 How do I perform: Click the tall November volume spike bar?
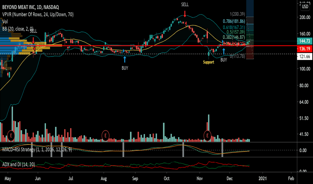coord(209,128)
